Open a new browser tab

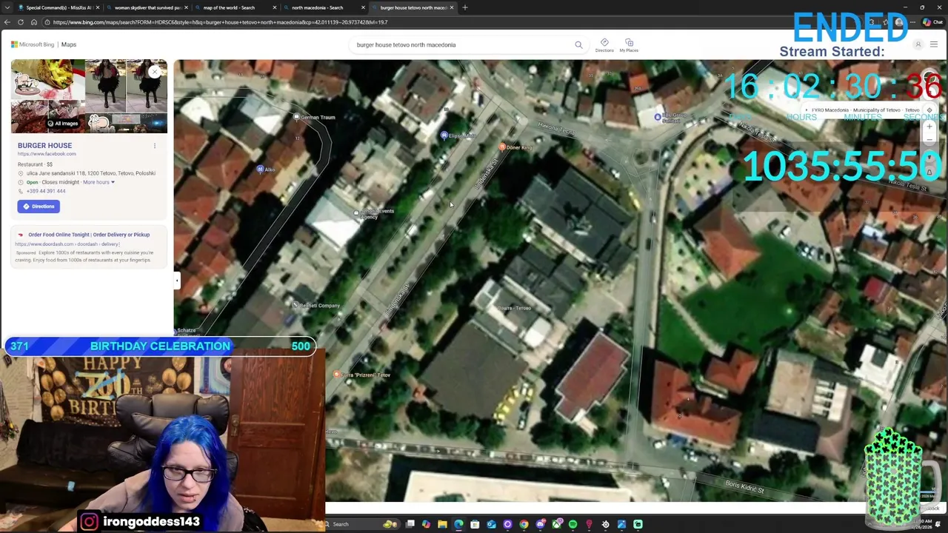coord(465,7)
